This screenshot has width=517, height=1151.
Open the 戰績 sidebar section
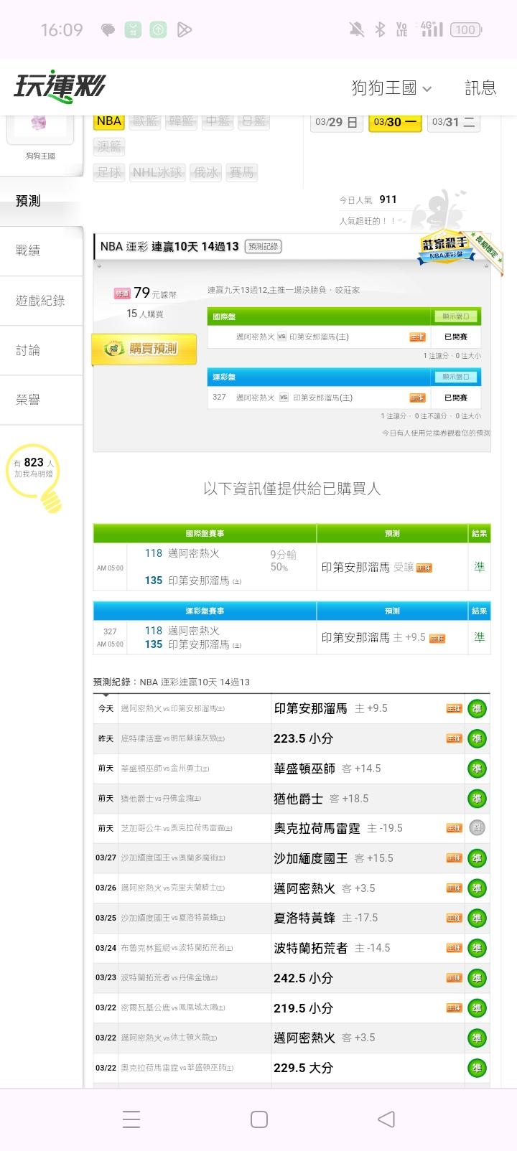41,250
